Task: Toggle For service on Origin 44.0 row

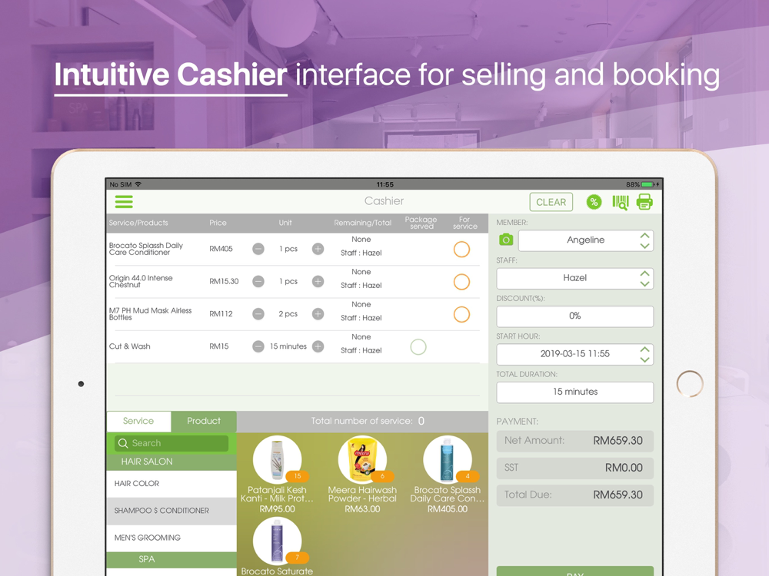Action: (x=461, y=282)
